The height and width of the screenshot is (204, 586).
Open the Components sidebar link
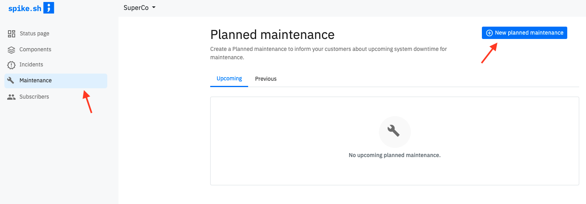pos(36,50)
